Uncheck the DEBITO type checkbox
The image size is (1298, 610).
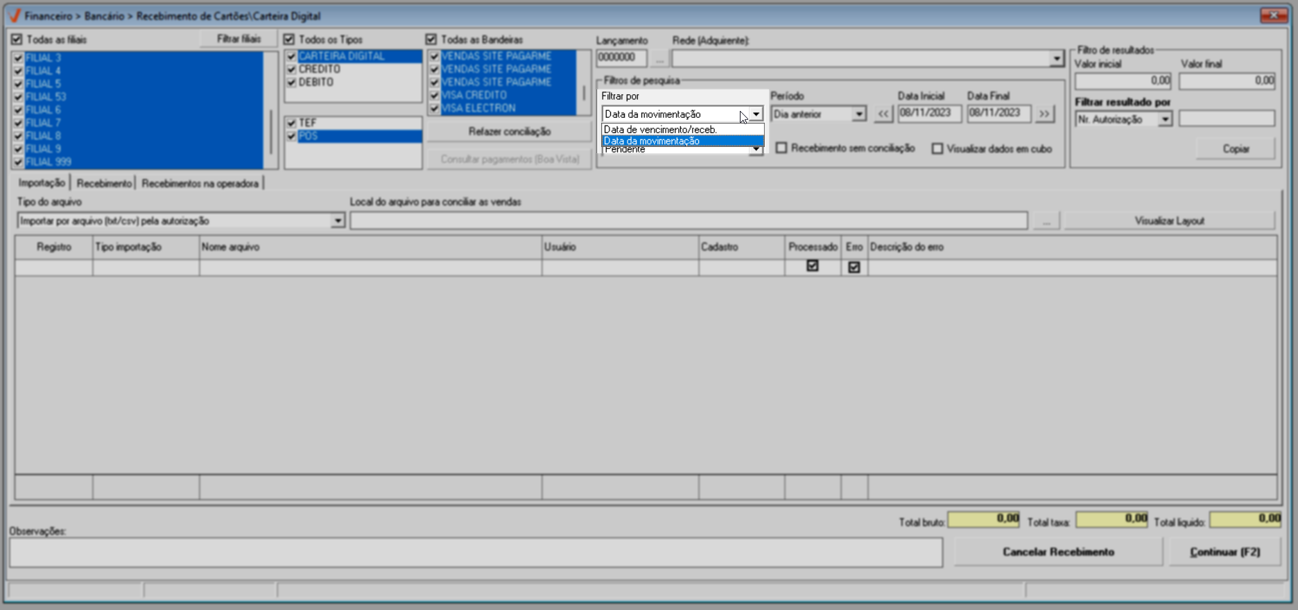tap(292, 82)
